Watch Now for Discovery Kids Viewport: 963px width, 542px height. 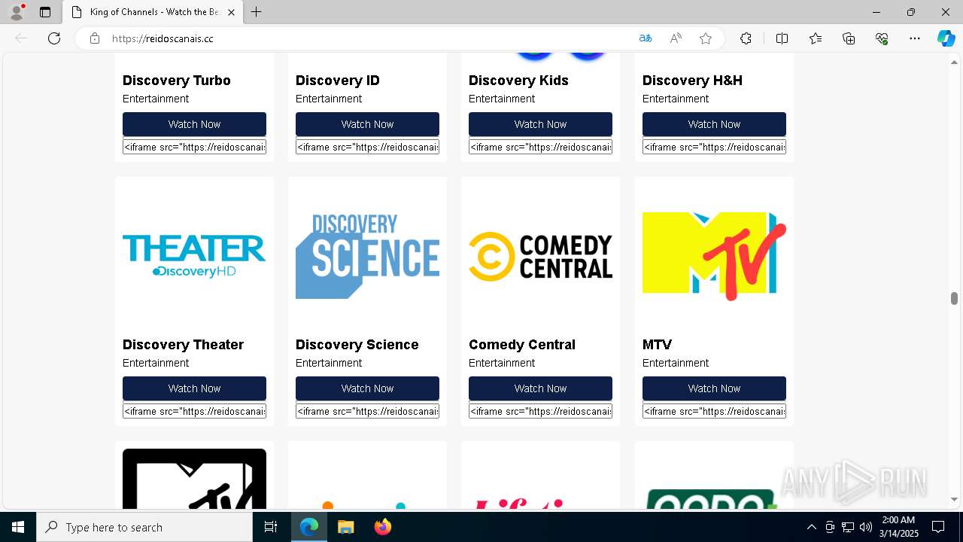coord(540,124)
